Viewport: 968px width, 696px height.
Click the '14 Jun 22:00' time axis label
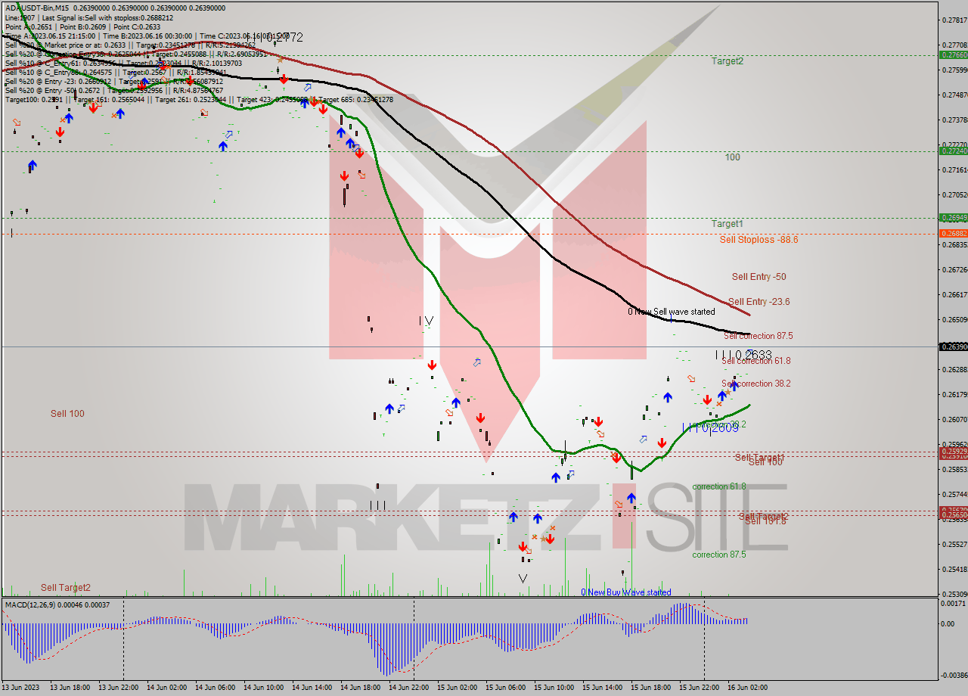click(409, 688)
